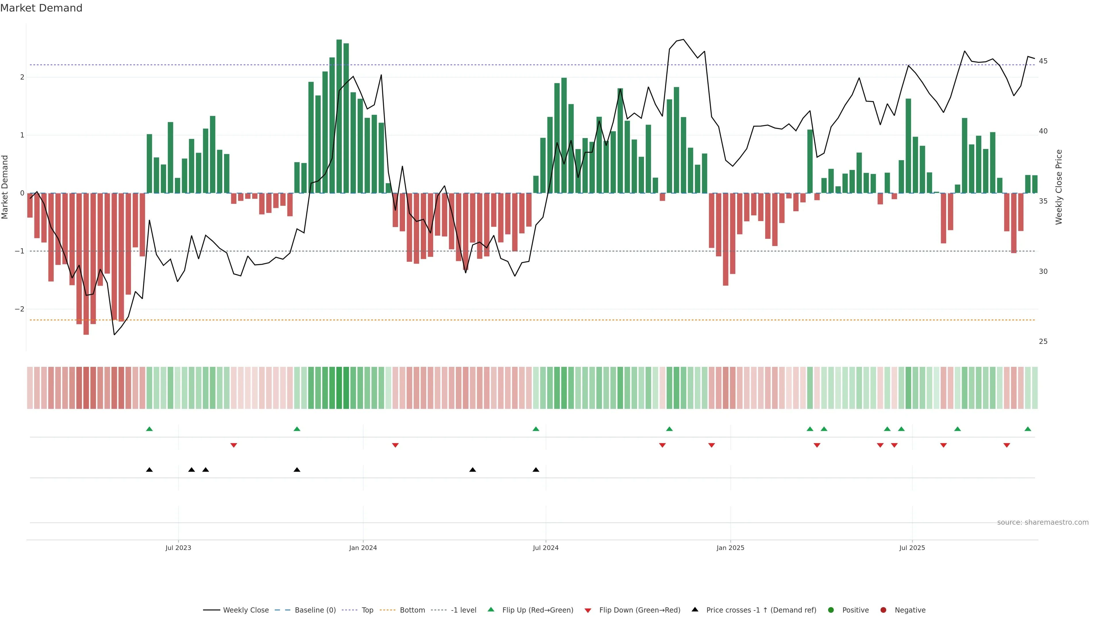Click the first green Flip Up marker
Screen dimensions: 1103x620
149,429
